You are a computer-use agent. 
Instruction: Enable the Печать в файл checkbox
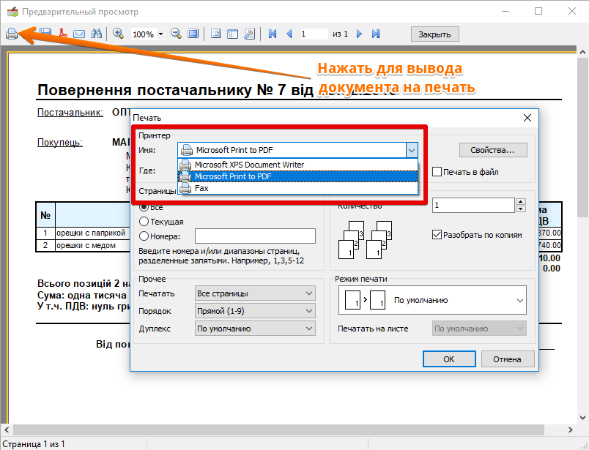(437, 172)
